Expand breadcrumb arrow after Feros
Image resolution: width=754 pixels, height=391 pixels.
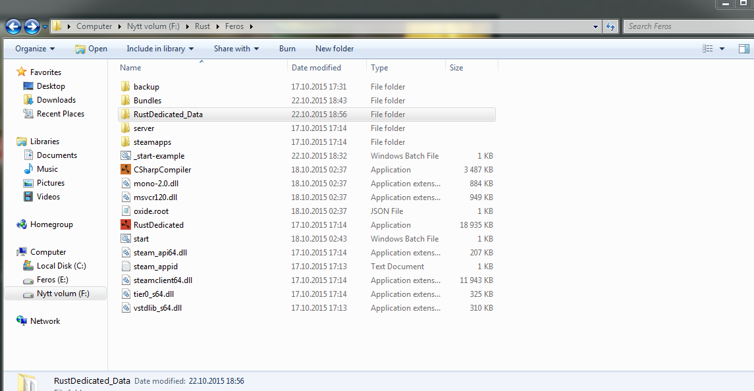pyautogui.click(x=251, y=26)
